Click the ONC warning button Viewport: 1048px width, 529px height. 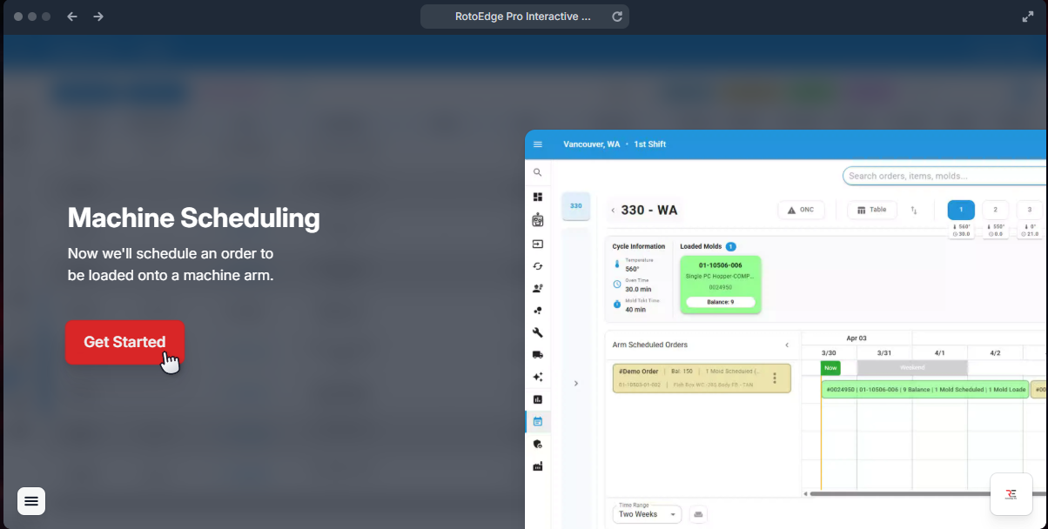(800, 211)
